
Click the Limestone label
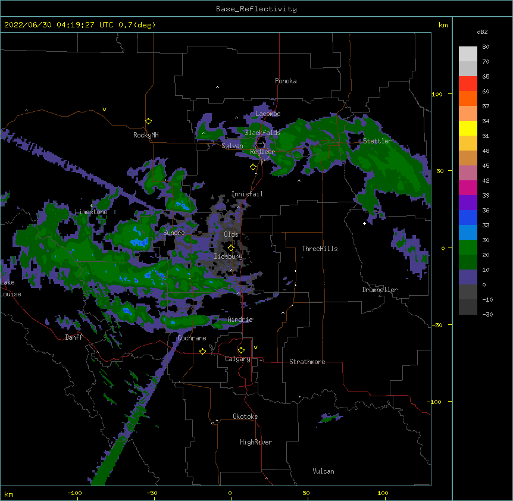pos(91,212)
